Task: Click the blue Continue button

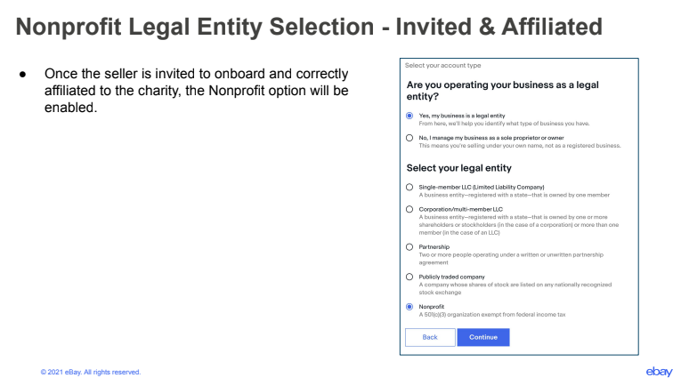Action: 483,337
